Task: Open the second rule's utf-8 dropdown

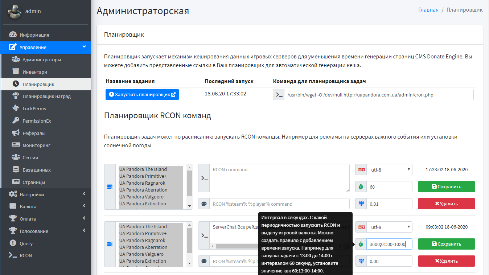Action: pos(389,227)
